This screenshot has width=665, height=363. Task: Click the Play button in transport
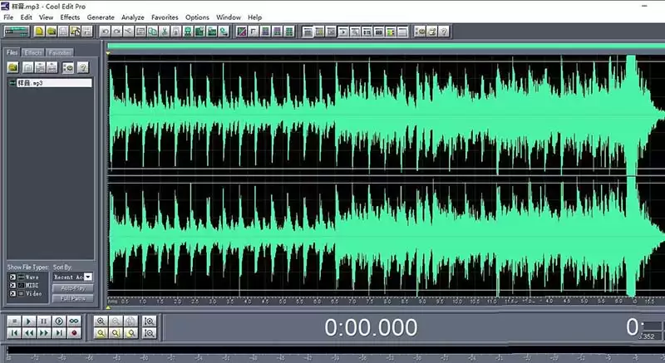coord(29,321)
